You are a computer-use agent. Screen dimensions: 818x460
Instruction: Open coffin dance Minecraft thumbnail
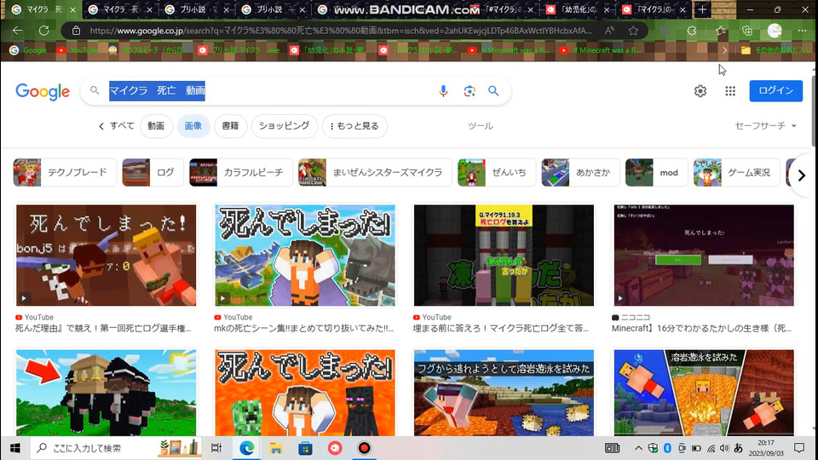106,393
